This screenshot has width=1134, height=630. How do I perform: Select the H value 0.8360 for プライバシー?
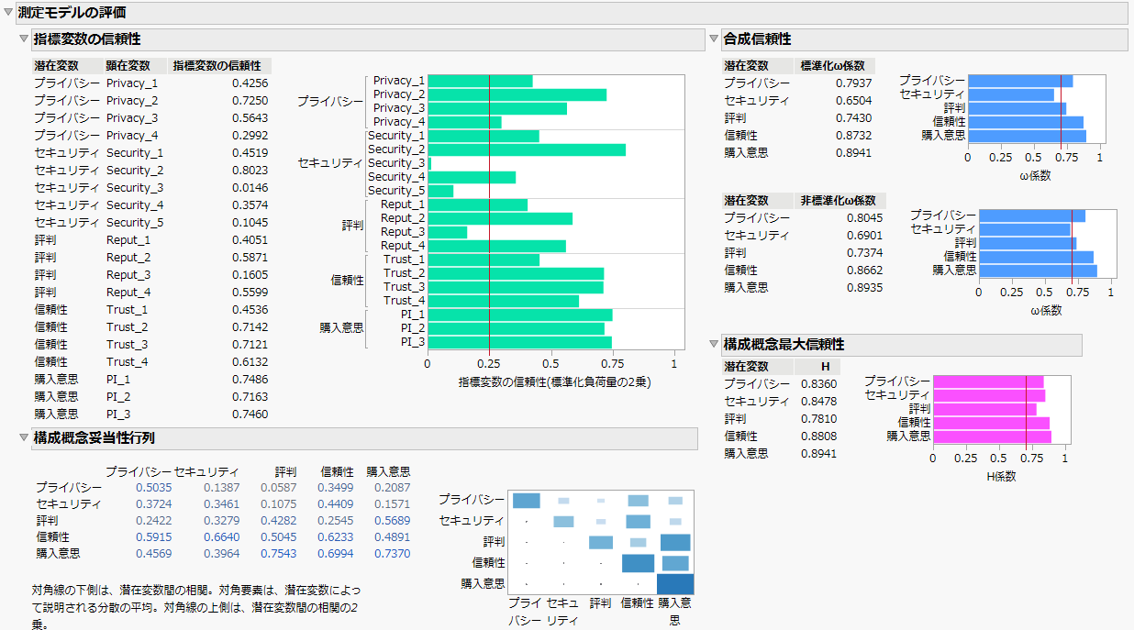click(x=818, y=383)
